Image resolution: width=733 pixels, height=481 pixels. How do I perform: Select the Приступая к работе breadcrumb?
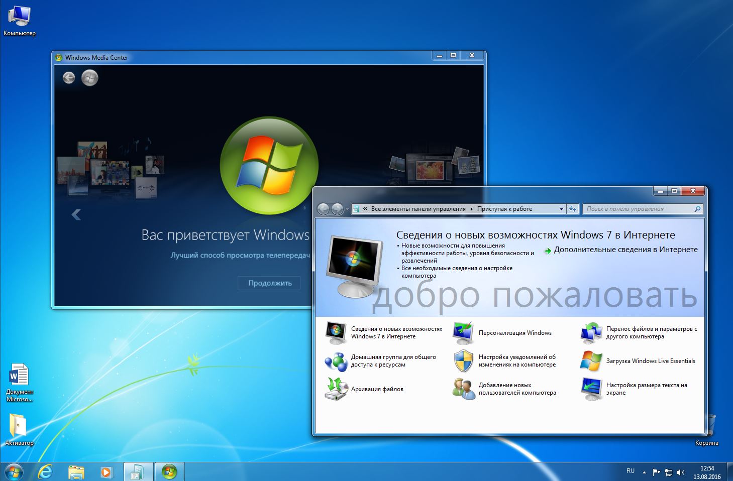504,209
